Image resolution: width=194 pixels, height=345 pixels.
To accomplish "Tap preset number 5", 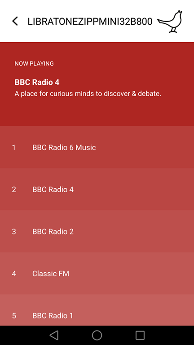I will click(x=14, y=316).
